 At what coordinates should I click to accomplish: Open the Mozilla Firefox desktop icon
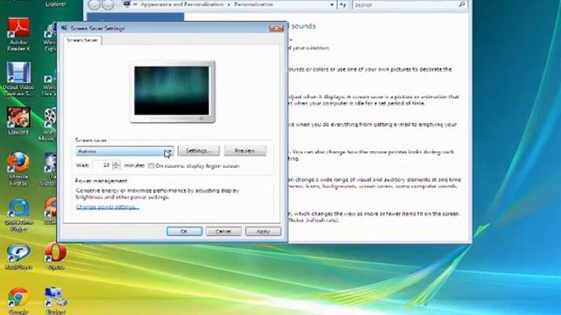[x=18, y=169]
